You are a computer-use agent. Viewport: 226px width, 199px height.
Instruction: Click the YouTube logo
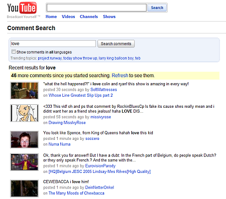(22, 8)
